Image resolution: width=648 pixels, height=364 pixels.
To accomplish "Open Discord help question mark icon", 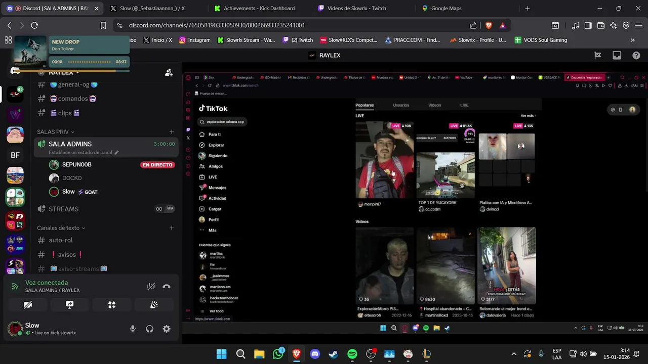I will 636,56.
